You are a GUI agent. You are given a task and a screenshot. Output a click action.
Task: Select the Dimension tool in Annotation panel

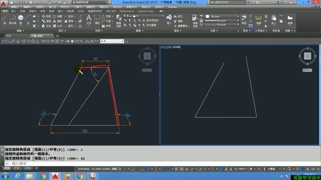[x=97, y=19]
